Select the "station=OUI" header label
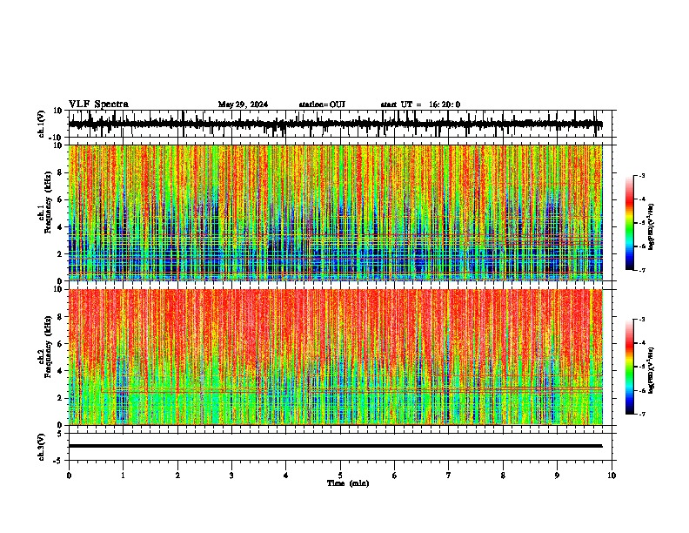Image resolution: width=689 pixels, height=533 pixels. [322, 105]
